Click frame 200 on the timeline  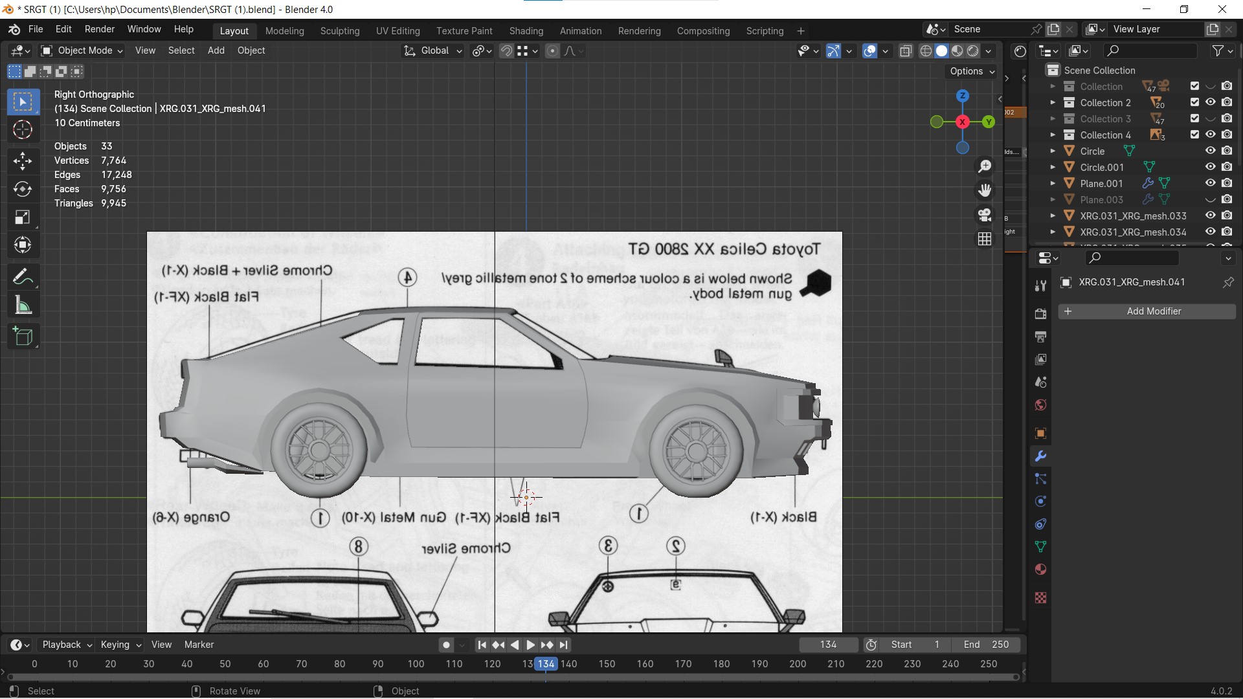coord(798,663)
